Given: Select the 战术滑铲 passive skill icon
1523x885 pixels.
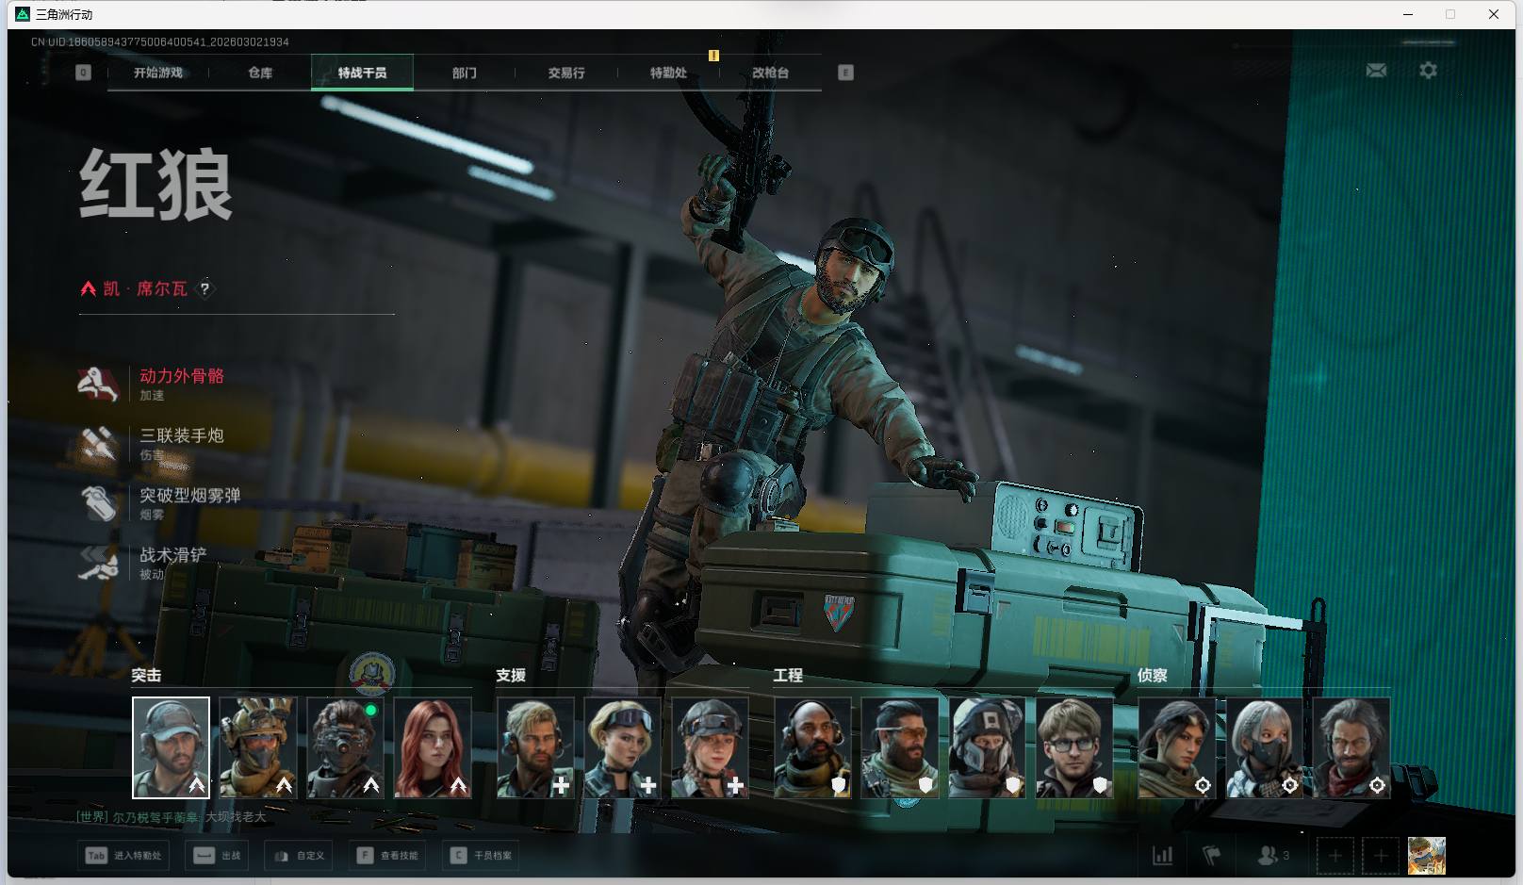Looking at the screenshot, I should click(x=98, y=563).
